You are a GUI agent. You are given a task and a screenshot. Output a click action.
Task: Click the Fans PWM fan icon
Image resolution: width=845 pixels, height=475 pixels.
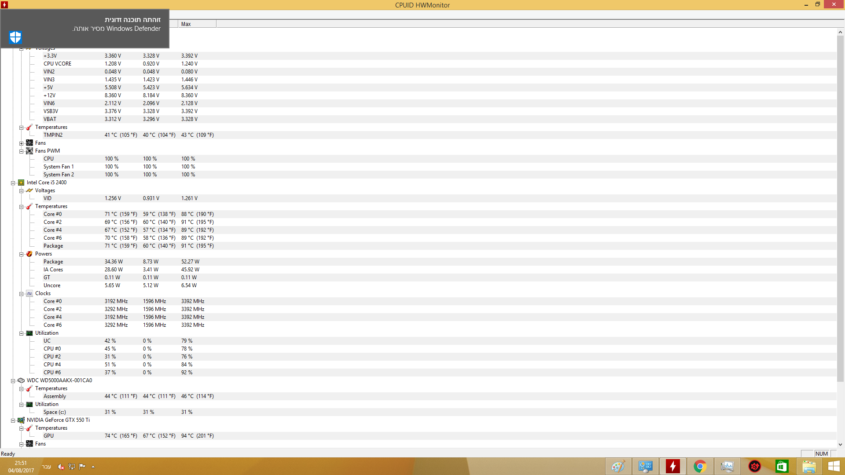tap(29, 150)
